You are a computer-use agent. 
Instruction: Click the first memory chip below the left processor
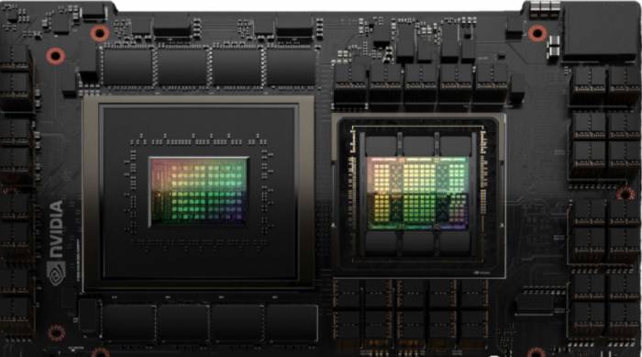(129, 323)
